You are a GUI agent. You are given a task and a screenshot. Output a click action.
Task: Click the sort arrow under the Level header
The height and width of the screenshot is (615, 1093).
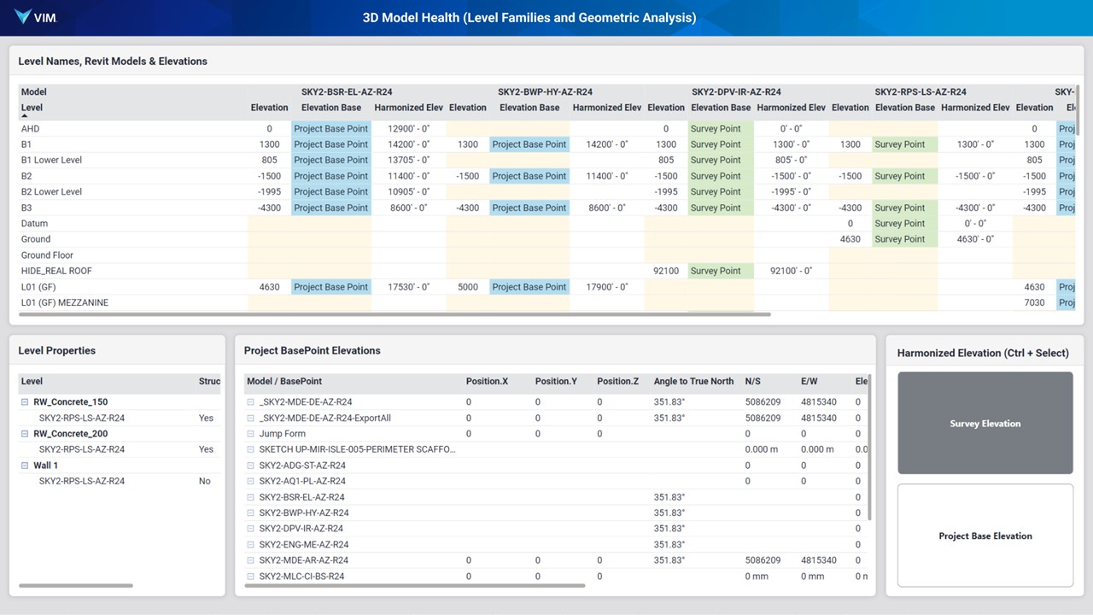[x=25, y=115]
